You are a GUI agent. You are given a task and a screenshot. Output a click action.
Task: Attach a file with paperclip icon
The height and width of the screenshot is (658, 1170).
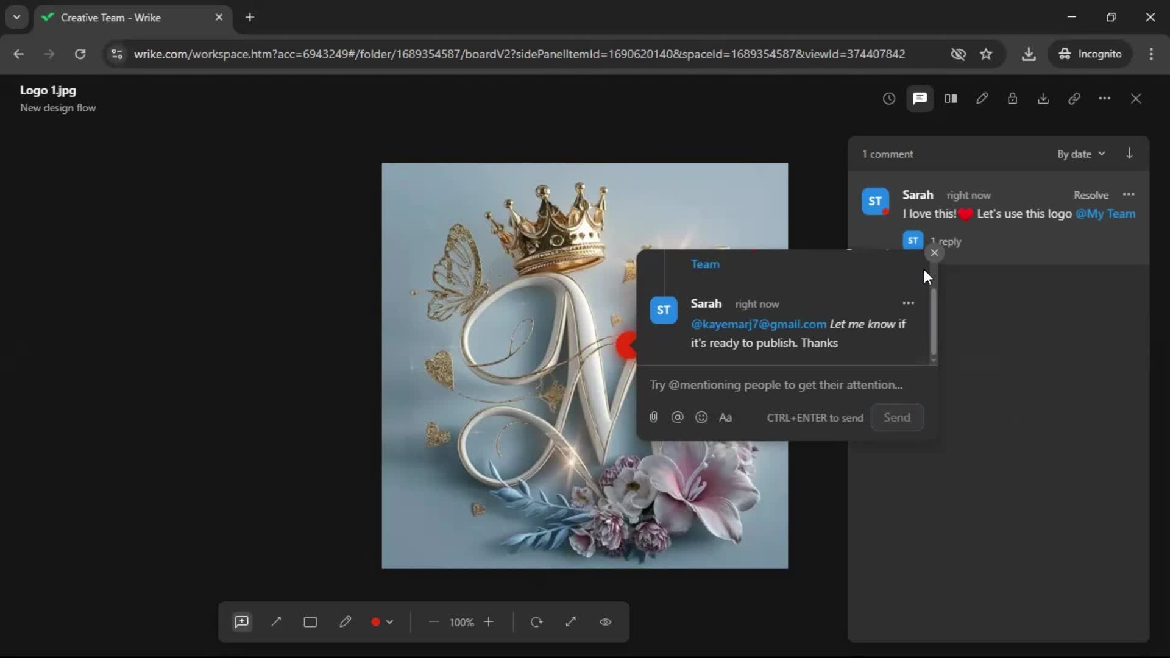point(653,417)
